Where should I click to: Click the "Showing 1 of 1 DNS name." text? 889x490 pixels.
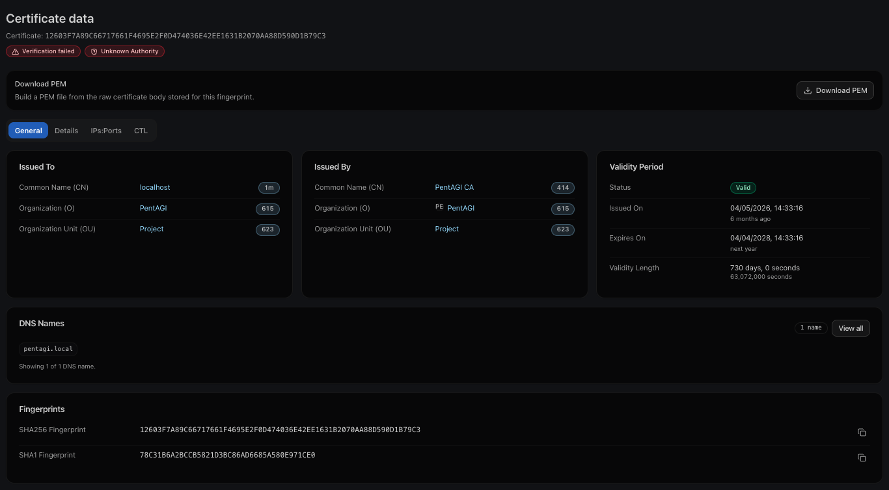57,367
